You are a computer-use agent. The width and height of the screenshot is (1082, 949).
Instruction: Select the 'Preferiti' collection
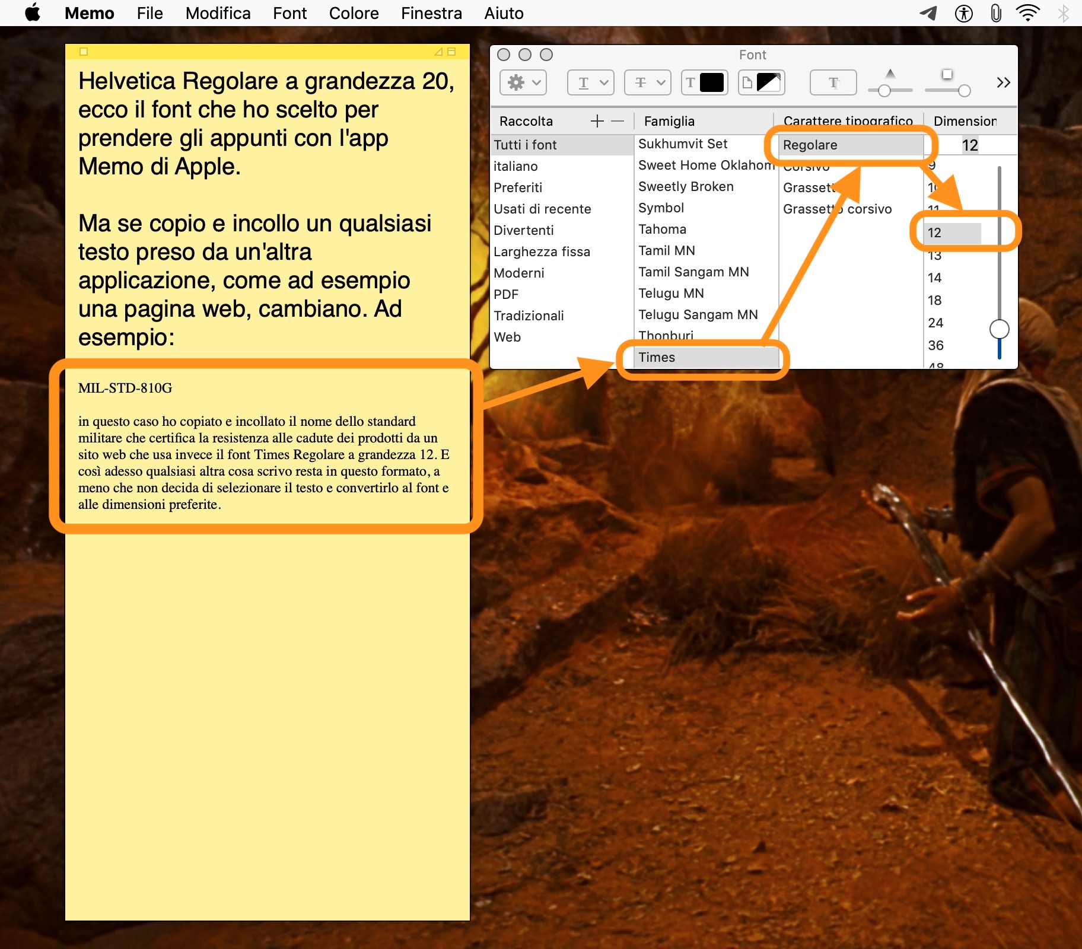coord(562,187)
